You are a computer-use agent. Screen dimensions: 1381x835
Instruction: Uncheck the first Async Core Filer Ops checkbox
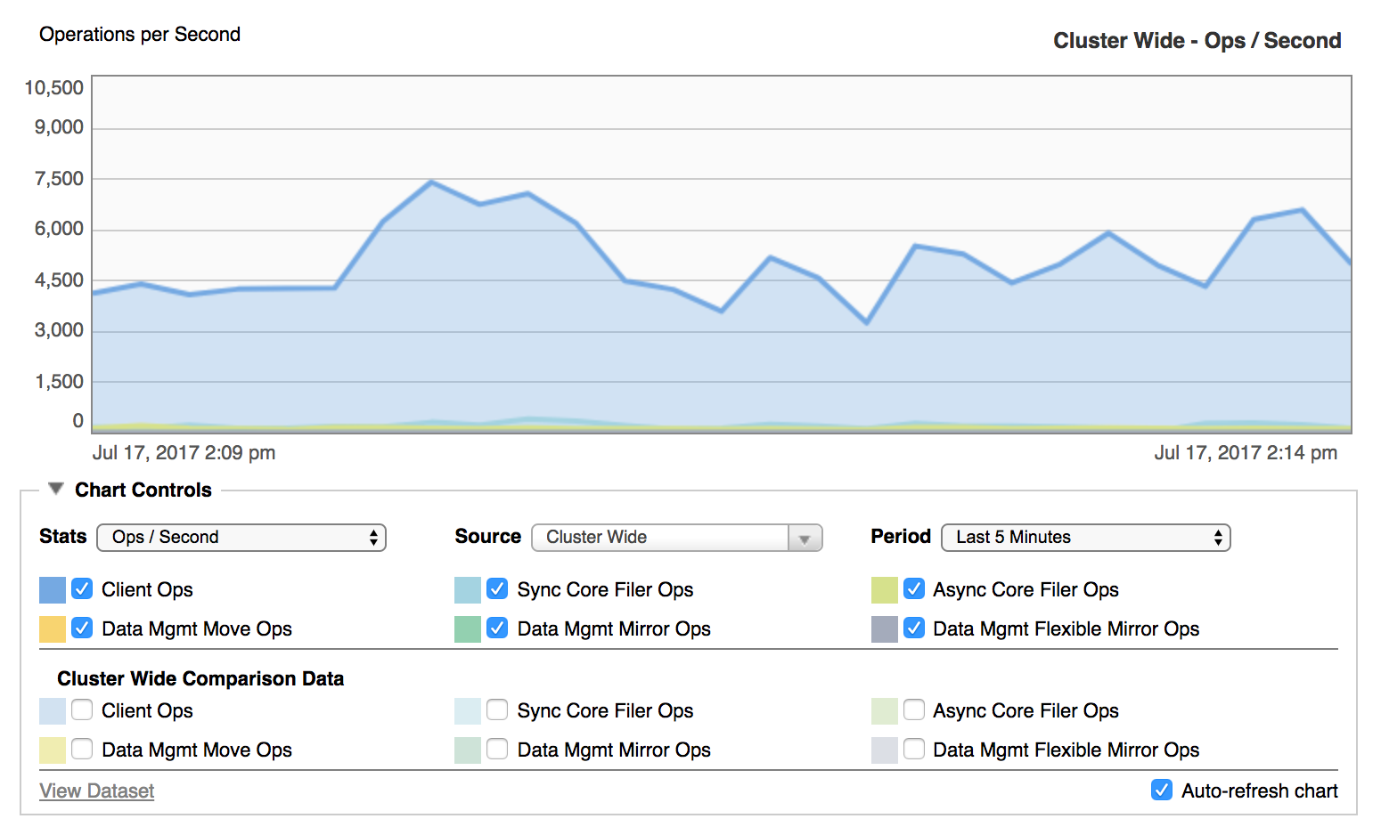point(914,589)
